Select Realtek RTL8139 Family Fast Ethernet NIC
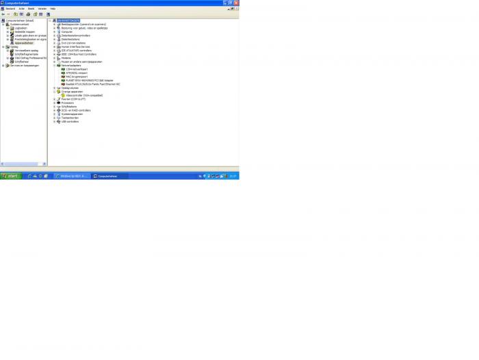This screenshot has height=360, width=479. (x=93, y=84)
